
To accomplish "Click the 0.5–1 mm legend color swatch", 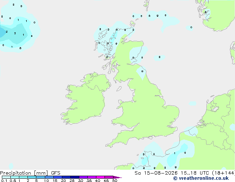I will click(15, 177).
